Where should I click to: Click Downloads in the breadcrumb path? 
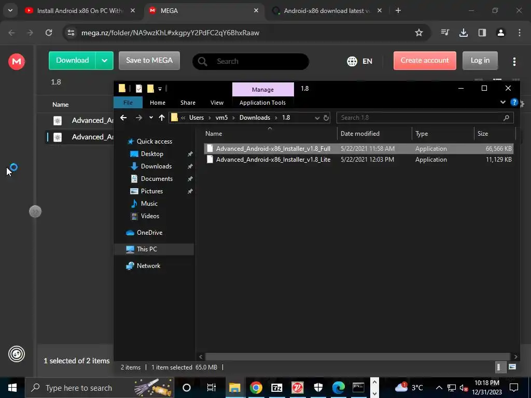point(255,118)
